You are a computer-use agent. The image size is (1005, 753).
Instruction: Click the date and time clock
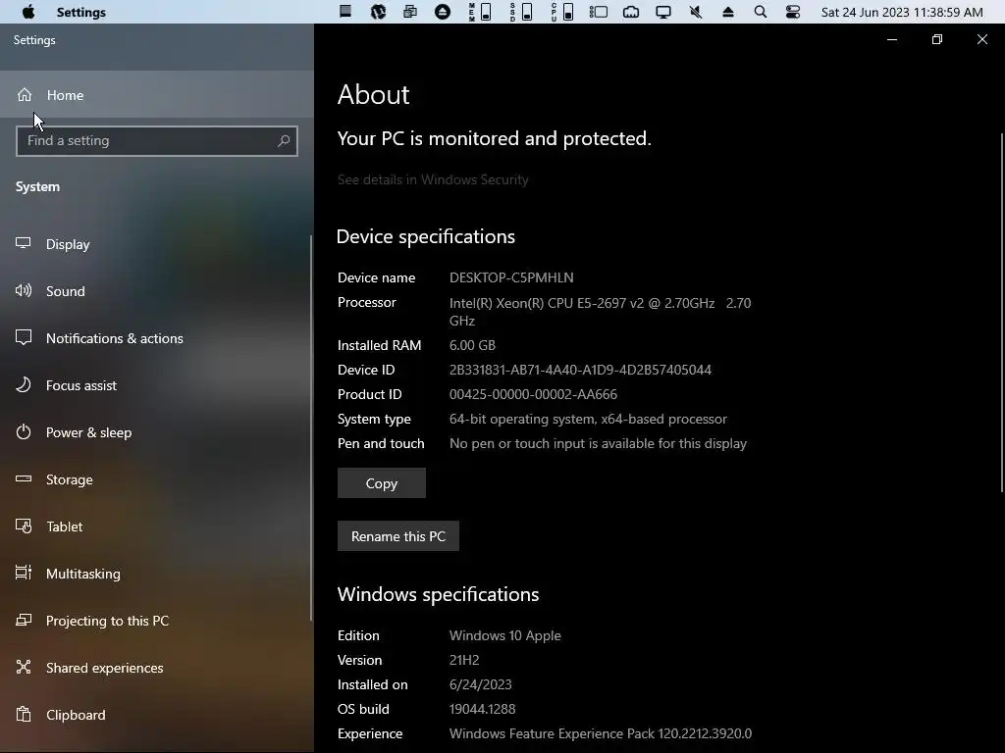pos(902,12)
